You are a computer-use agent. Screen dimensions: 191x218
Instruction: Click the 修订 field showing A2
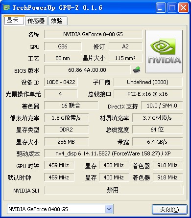click(125, 46)
